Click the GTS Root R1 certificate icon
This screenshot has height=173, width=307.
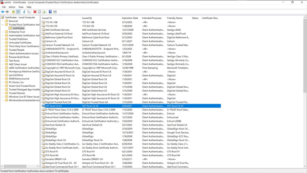pyautogui.click(x=43, y=152)
